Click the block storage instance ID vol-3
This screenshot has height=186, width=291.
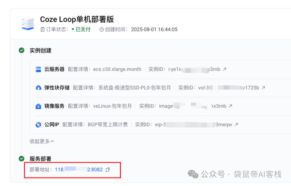229,88
